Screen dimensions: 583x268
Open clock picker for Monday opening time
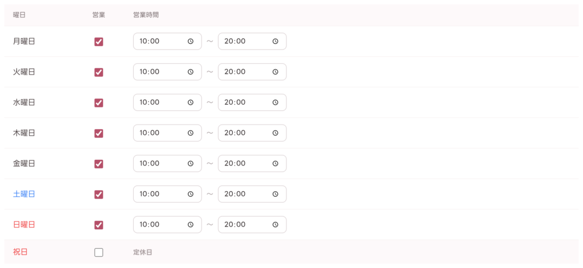190,42
